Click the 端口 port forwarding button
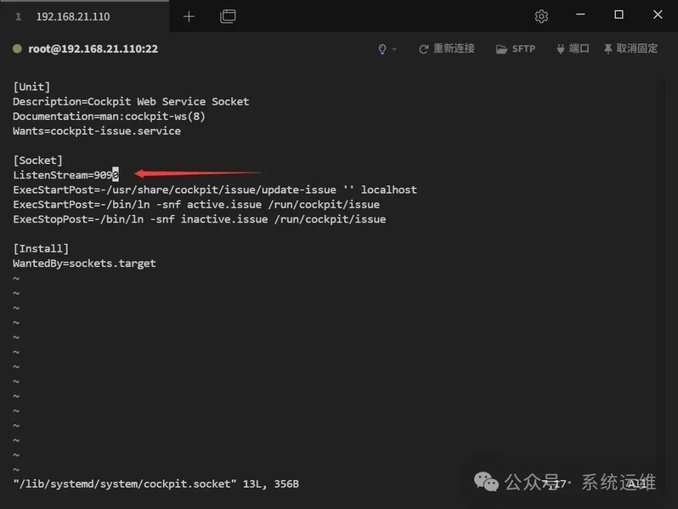Screen dimensions: 678x509 [x=580, y=48]
